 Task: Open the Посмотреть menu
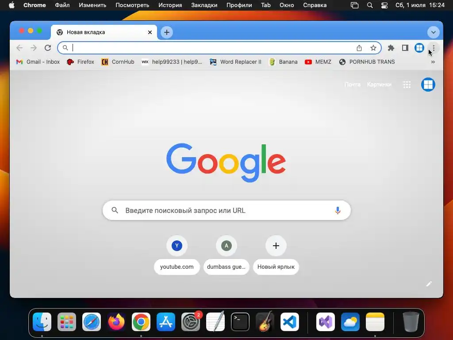(132, 5)
